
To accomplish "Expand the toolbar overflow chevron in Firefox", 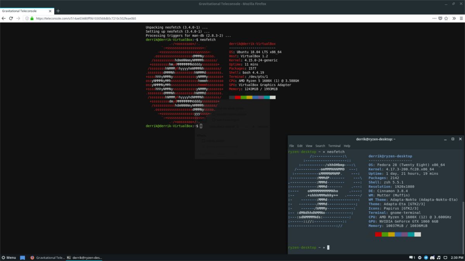I will tap(454, 18).
